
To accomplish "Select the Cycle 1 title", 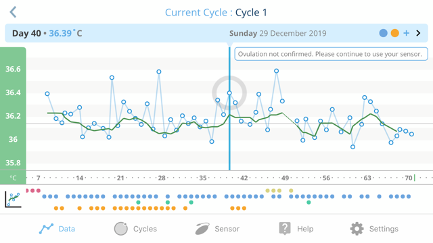I will (x=251, y=12).
